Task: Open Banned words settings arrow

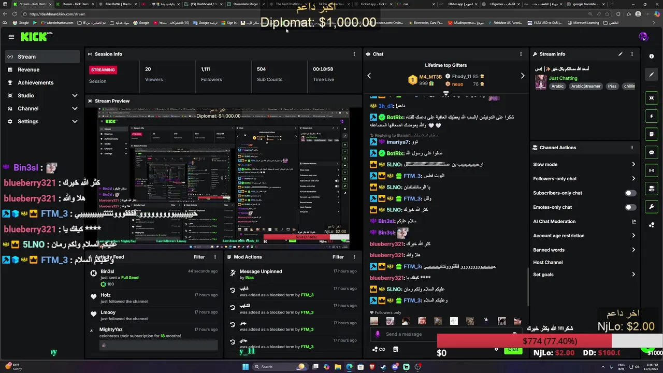Action: (633, 250)
